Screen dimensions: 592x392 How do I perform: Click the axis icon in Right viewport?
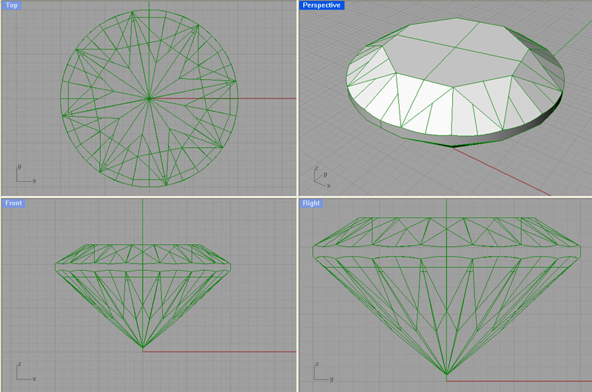(324, 372)
